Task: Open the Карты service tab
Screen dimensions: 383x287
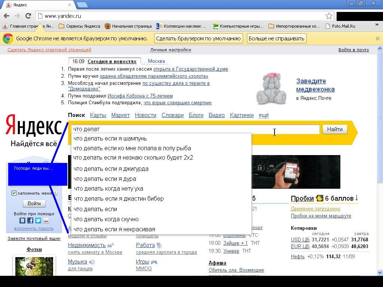Action: [x=98, y=115]
